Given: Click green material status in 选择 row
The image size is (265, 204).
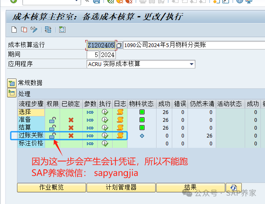Looking at the screenshot, I should point(142,112).
